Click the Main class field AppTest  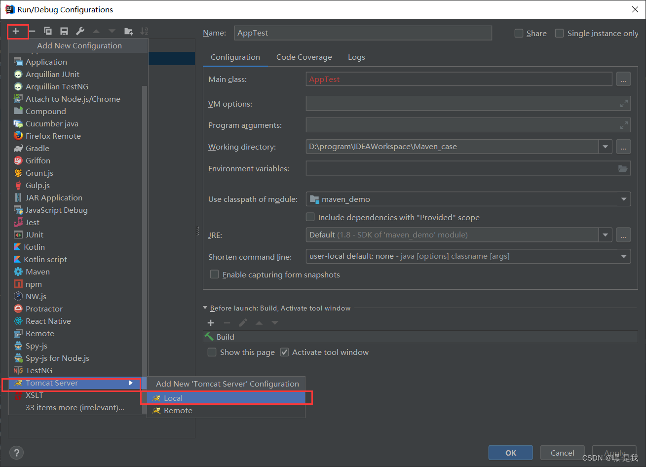pyautogui.click(x=459, y=79)
